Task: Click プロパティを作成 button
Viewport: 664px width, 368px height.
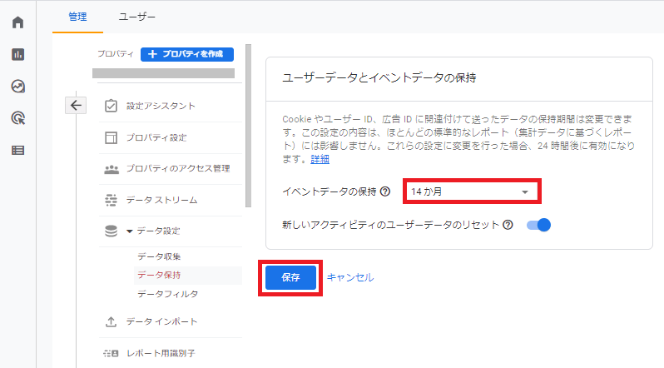Action: click(187, 54)
